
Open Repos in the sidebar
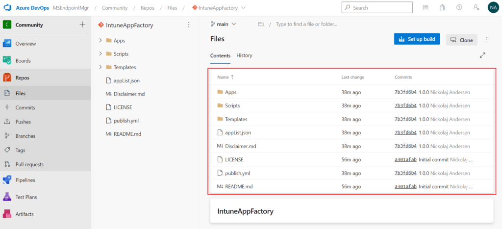coord(45,77)
